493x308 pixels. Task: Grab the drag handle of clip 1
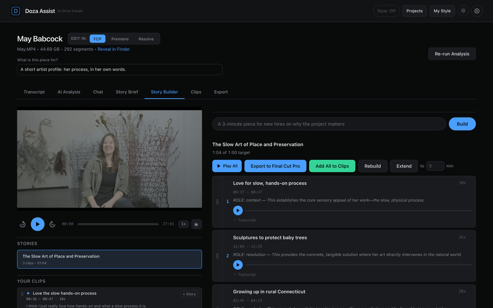click(217, 202)
